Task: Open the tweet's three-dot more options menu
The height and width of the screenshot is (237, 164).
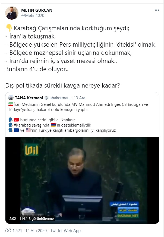Action: (157, 10)
